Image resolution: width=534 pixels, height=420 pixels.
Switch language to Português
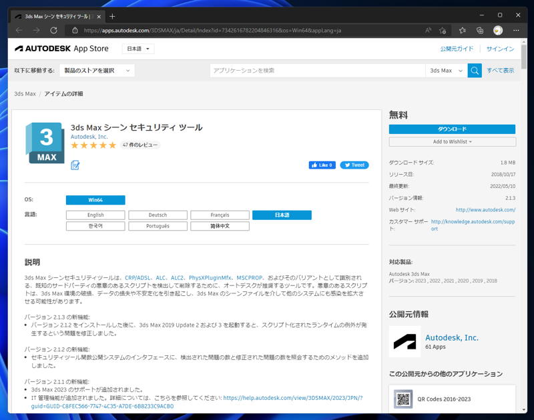tap(158, 226)
